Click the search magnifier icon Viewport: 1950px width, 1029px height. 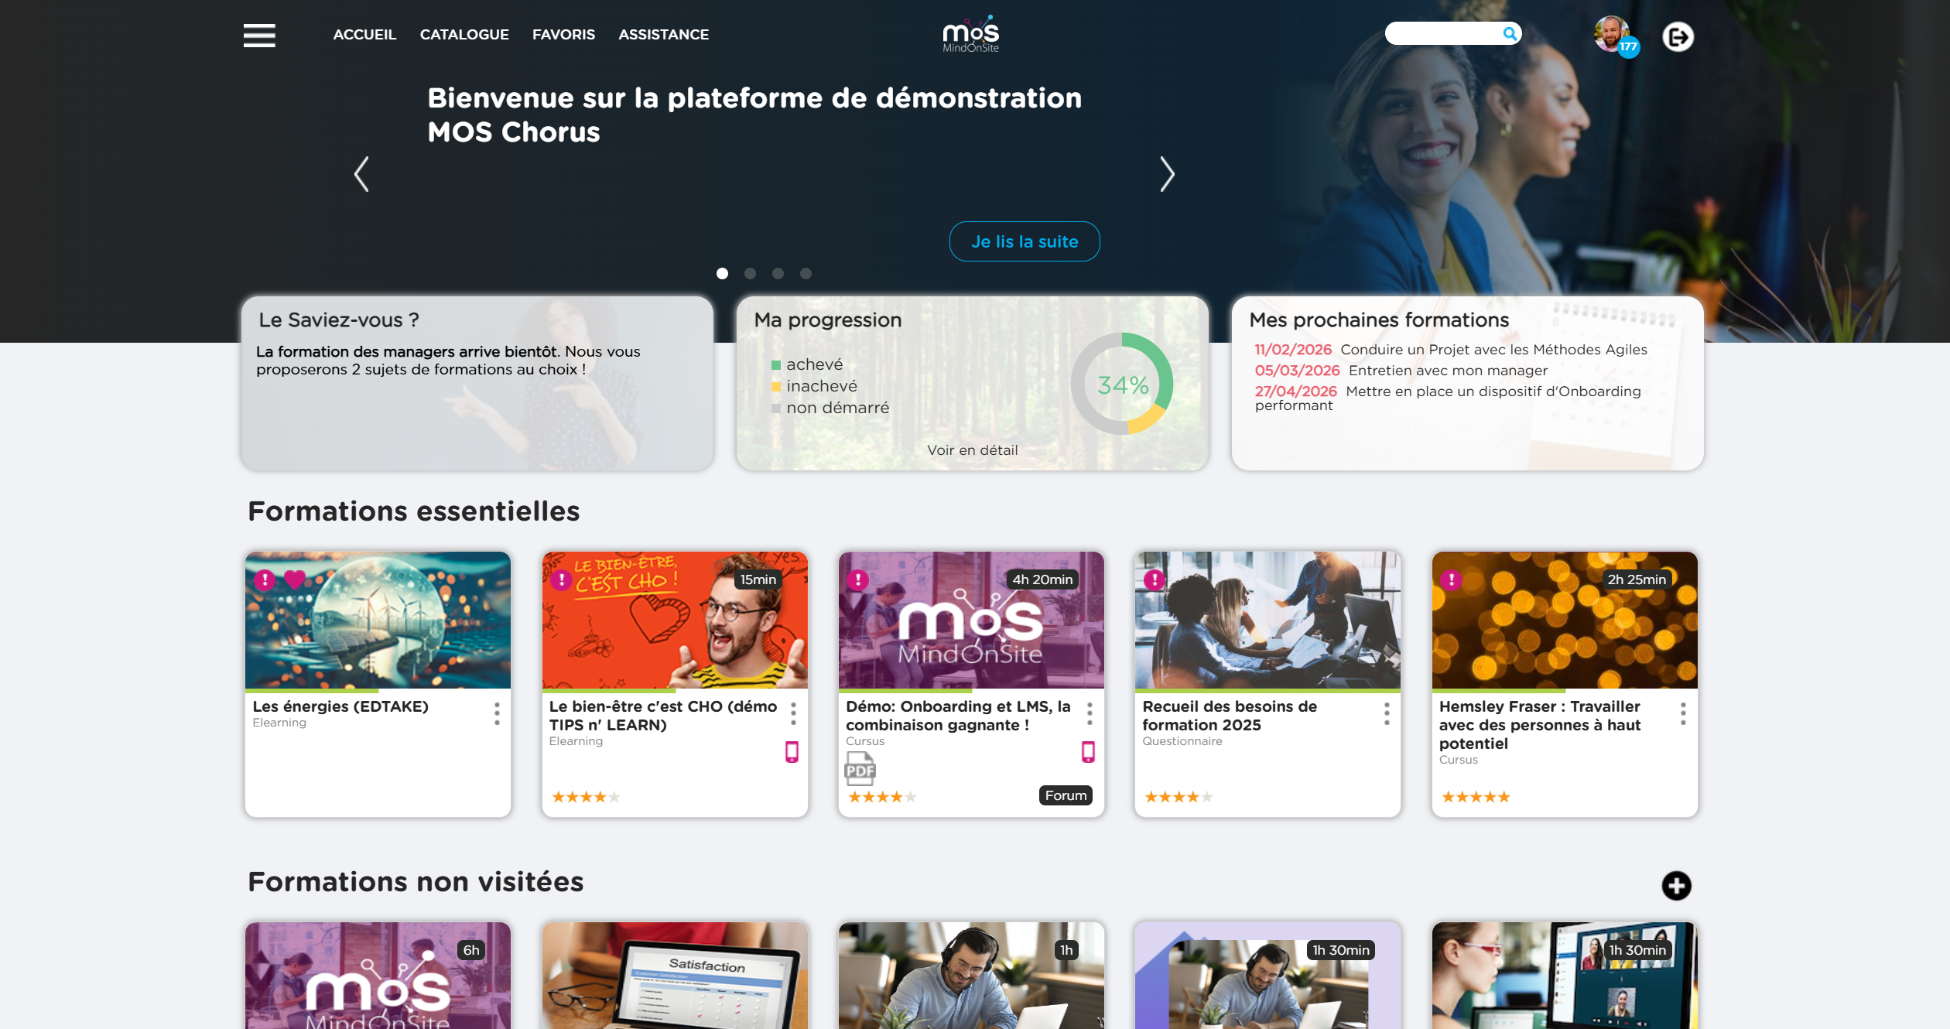coord(1509,33)
